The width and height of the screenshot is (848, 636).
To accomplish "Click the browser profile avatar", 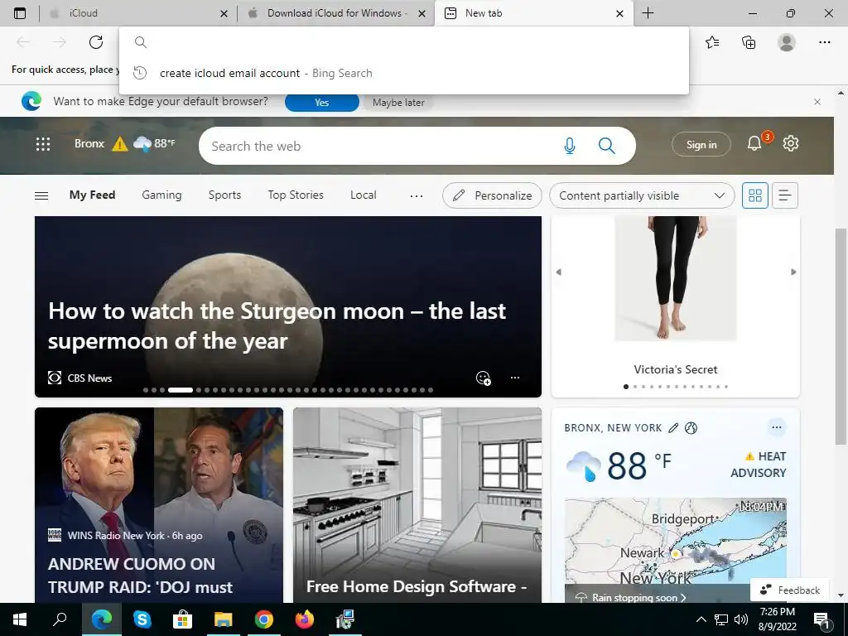I will click(787, 42).
